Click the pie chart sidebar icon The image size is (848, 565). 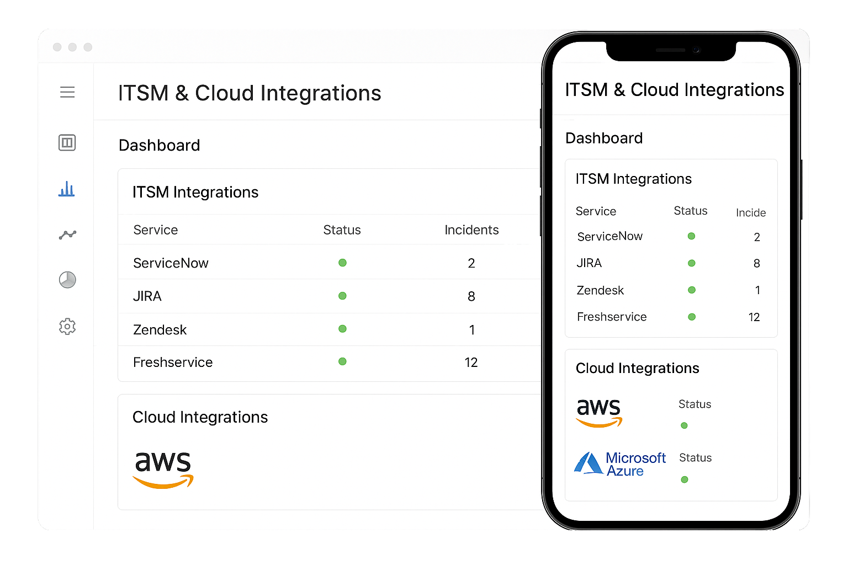coord(67,280)
